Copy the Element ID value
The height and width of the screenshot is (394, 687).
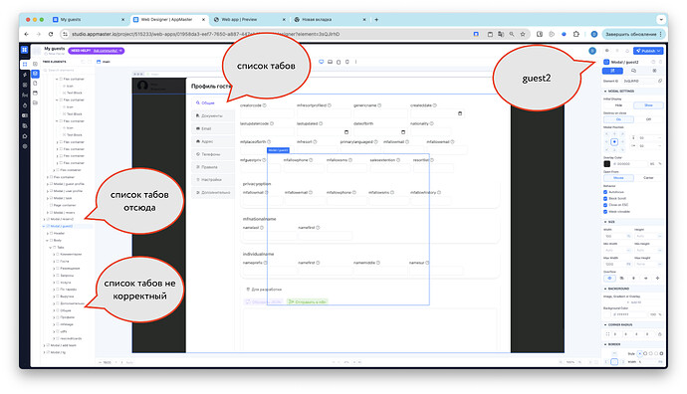[x=660, y=81]
